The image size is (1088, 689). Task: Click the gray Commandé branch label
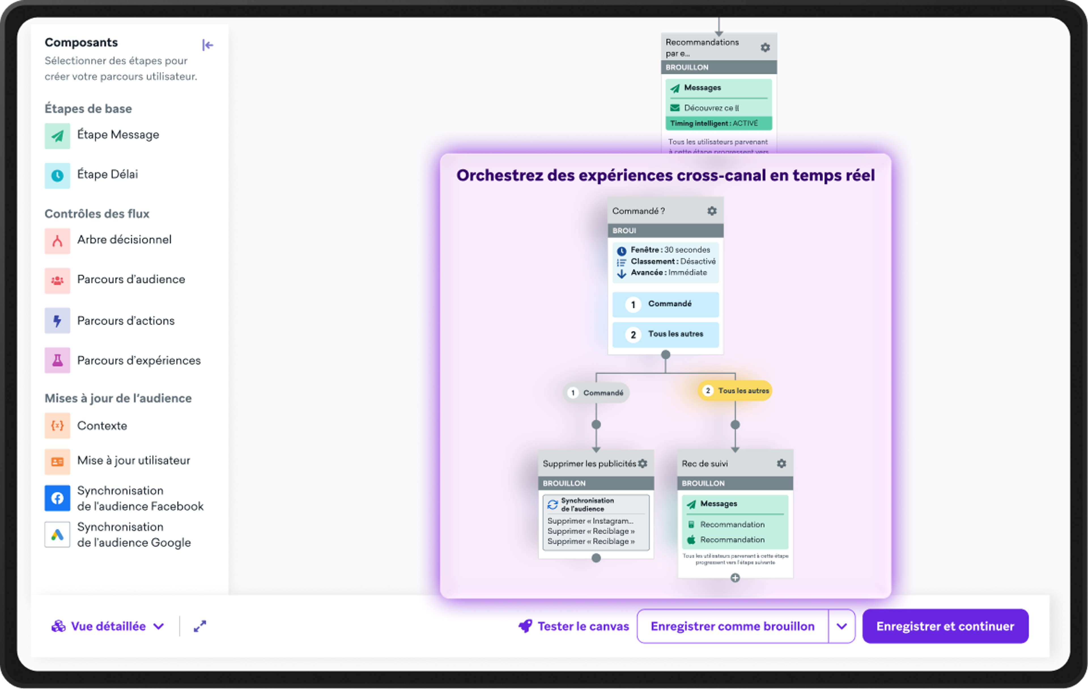click(596, 393)
